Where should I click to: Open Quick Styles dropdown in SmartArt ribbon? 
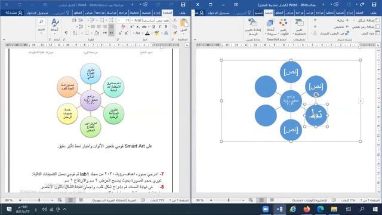coord(270,27)
